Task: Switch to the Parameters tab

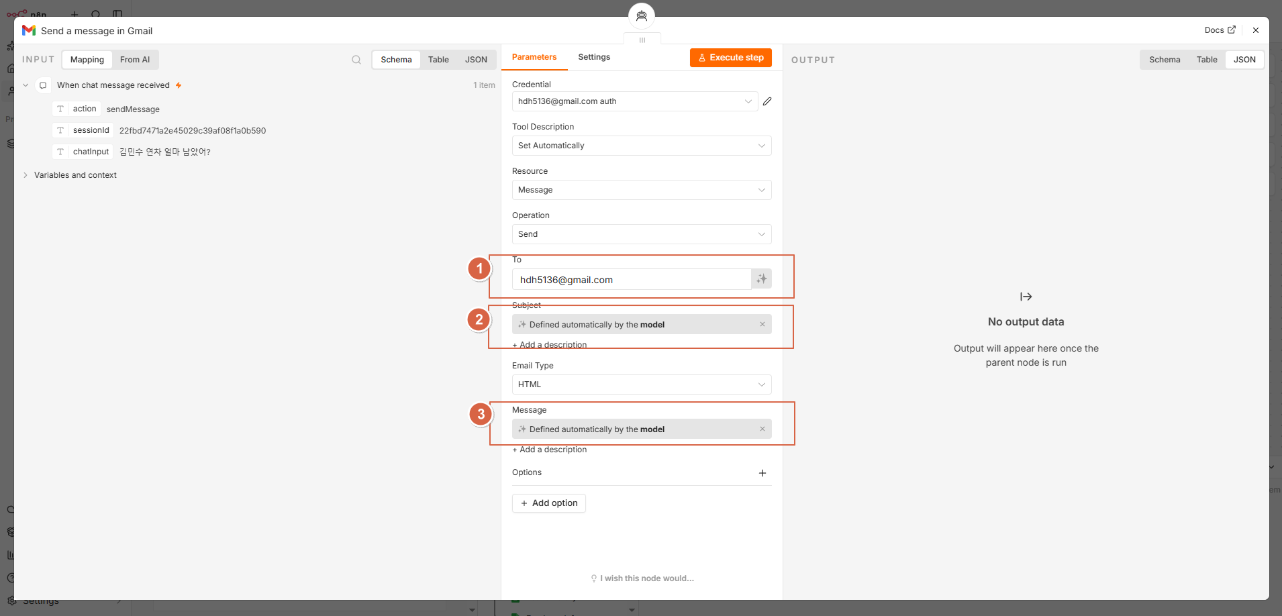Action: pos(534,57)
